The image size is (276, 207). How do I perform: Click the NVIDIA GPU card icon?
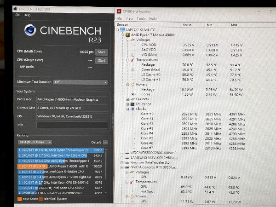click(127, 167)
